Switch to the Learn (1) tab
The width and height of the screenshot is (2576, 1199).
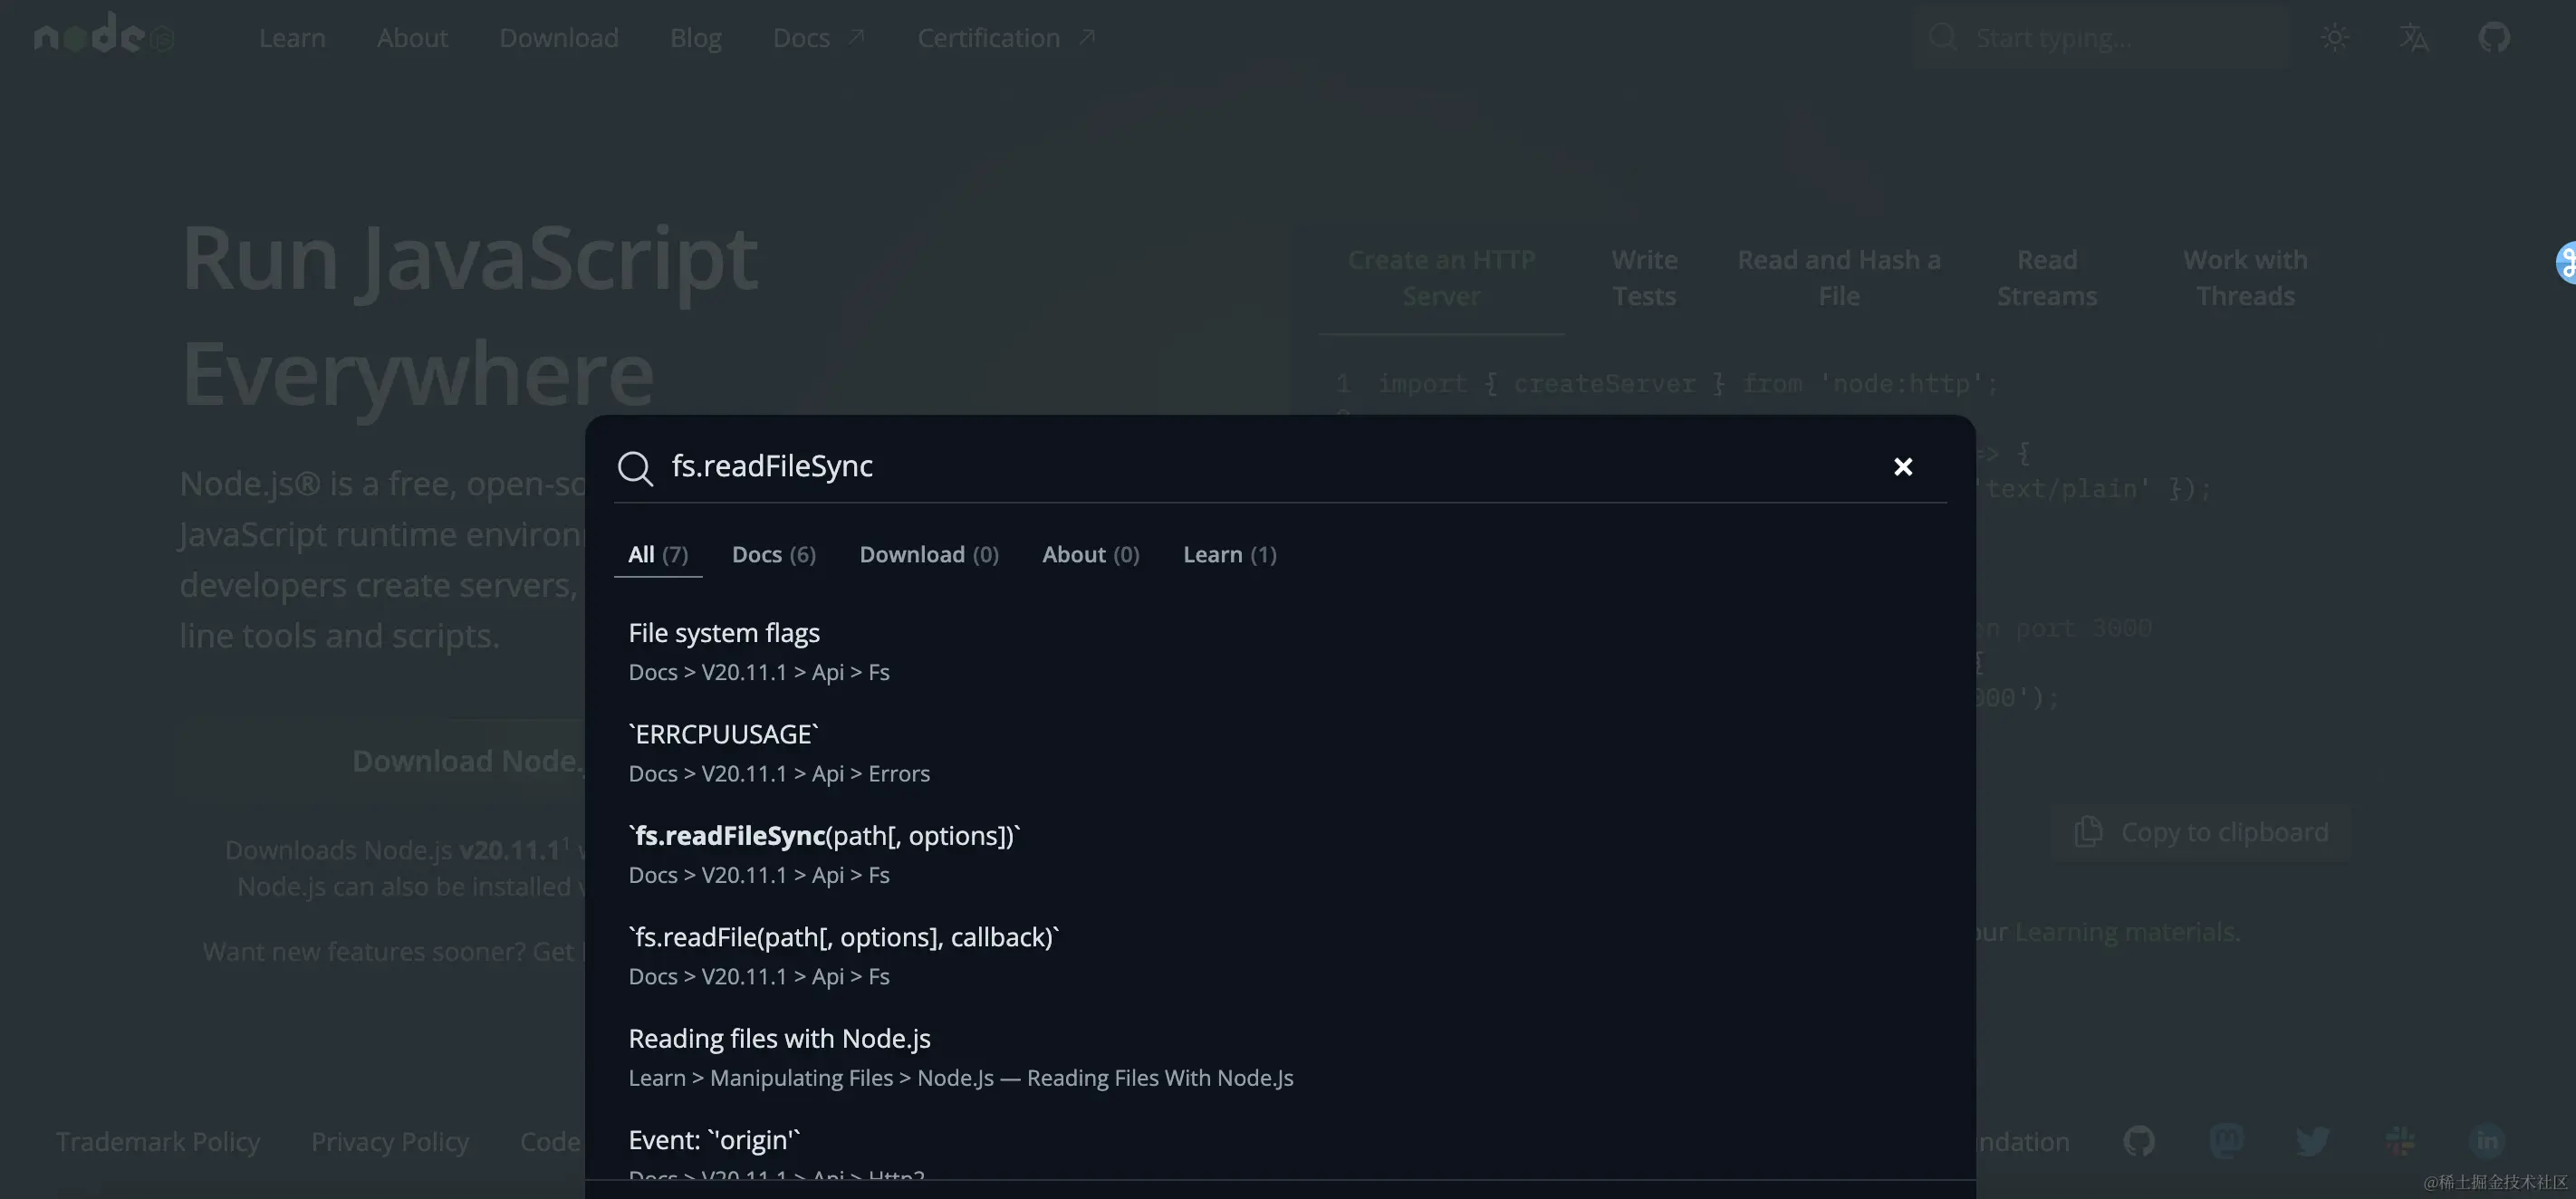tap(1230, 554)
